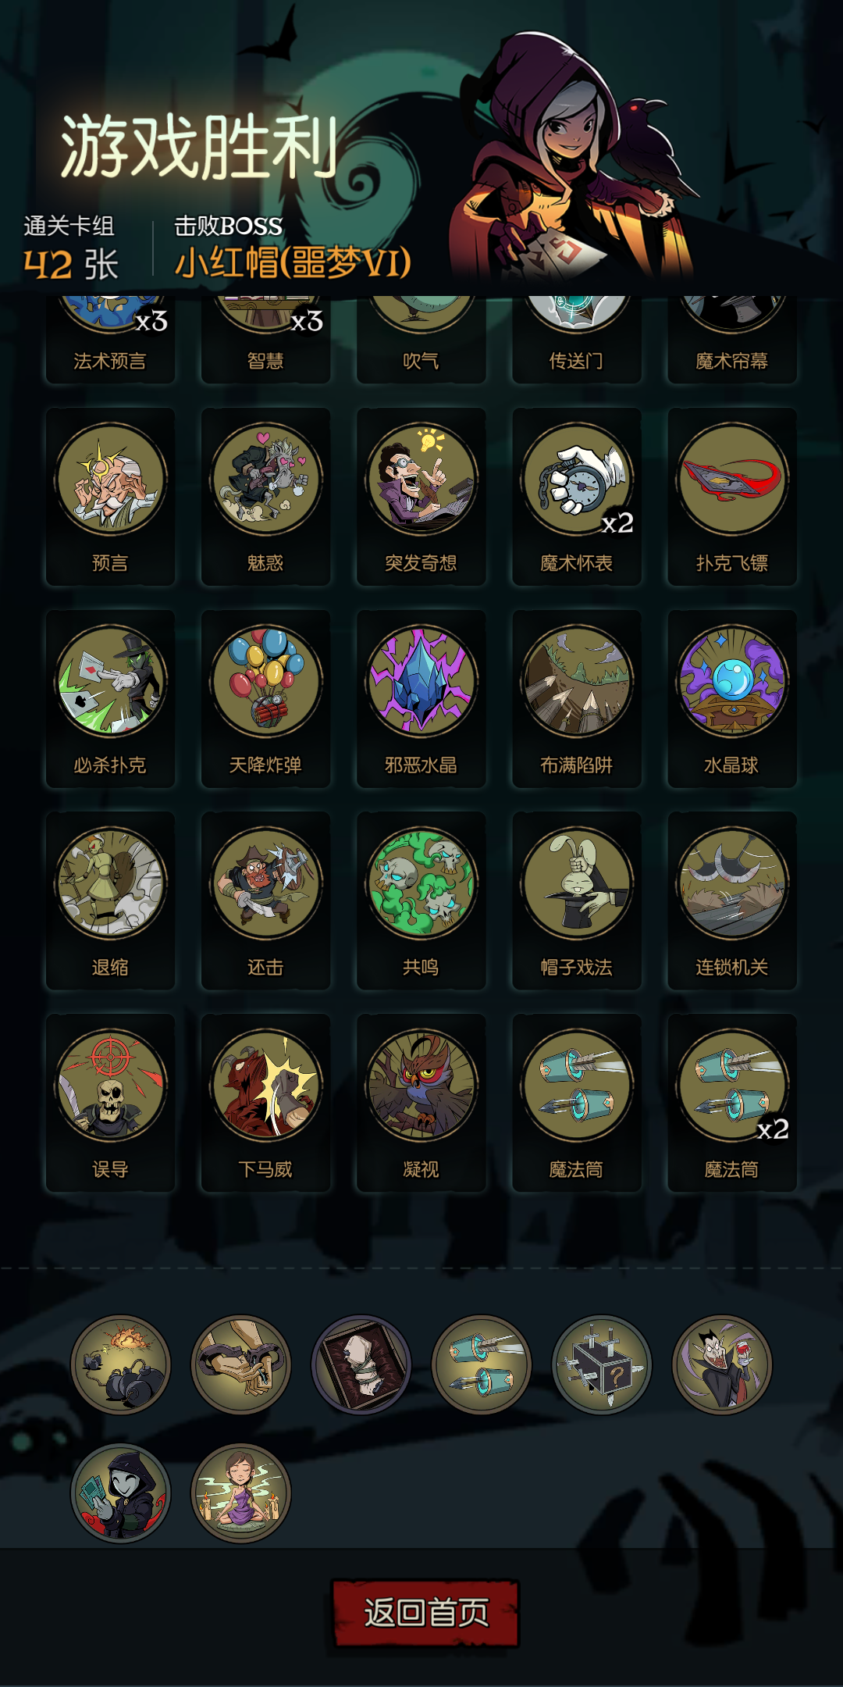Select the 邪恶水晶 crystal card
This screenshot has height=1687, width=843.
tap(421, 699)
